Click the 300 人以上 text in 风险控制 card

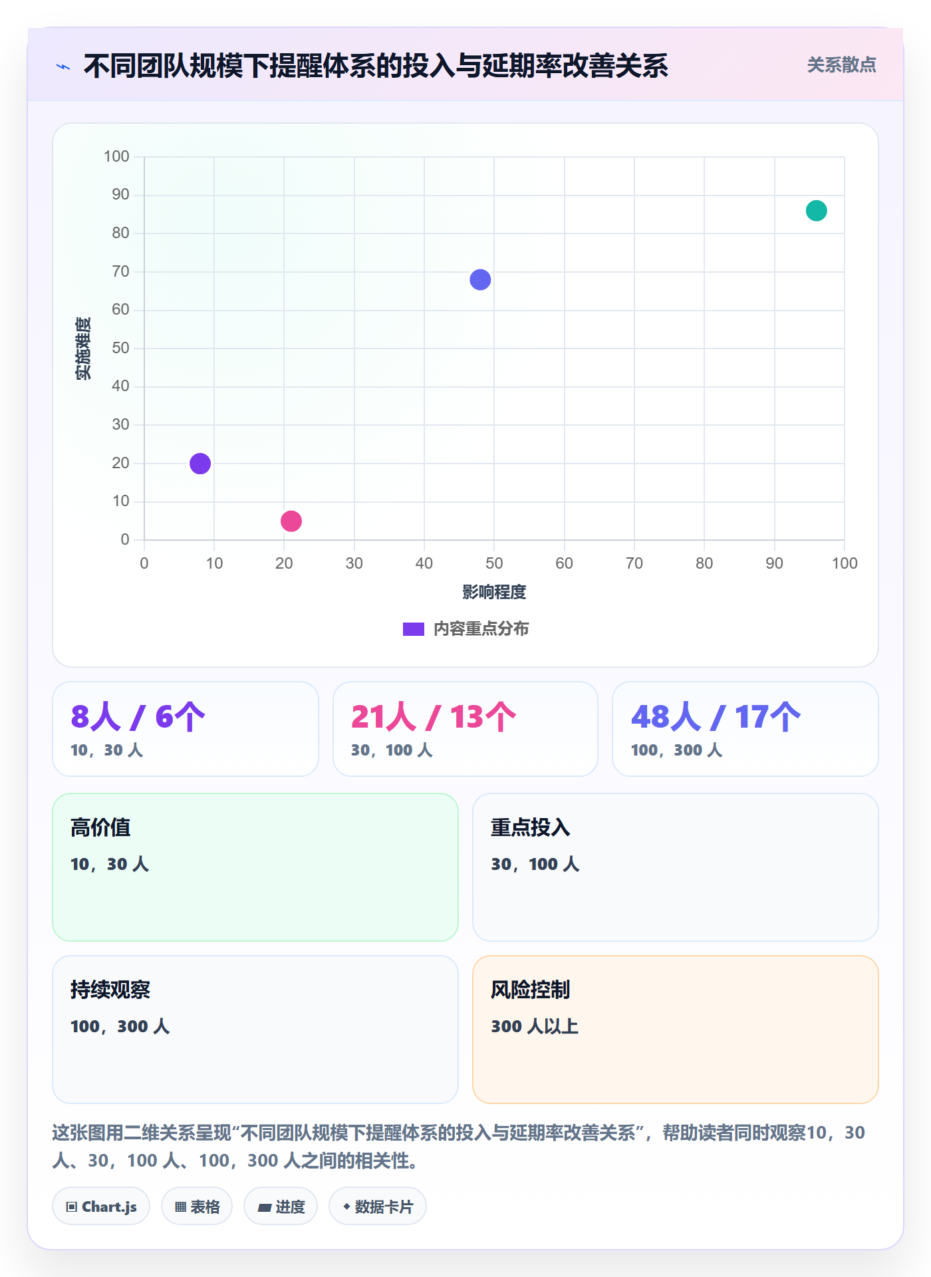pos(535,1026)
